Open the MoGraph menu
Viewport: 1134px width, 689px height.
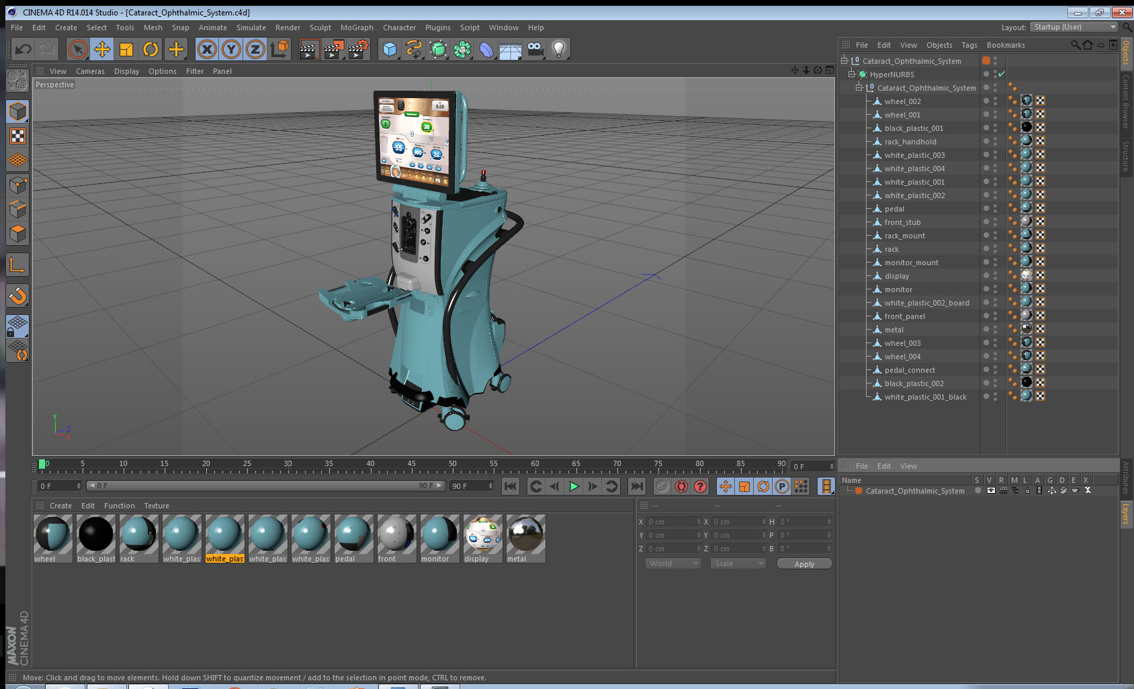coord(357,28)
